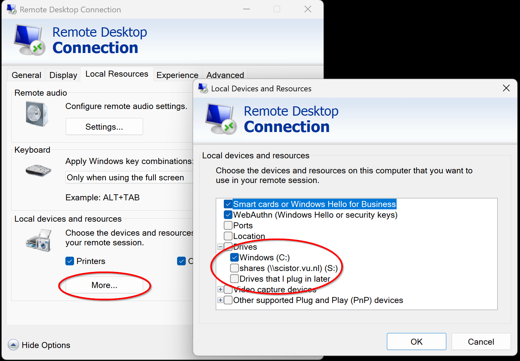Open the Experience tab

[177, 75]
